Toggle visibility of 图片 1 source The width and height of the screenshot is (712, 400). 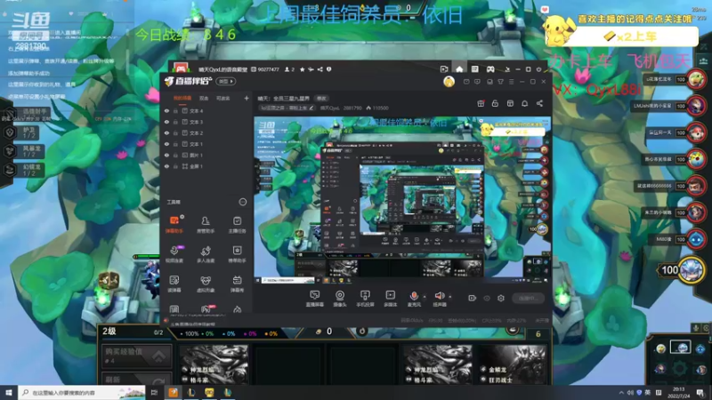(166, 155)
